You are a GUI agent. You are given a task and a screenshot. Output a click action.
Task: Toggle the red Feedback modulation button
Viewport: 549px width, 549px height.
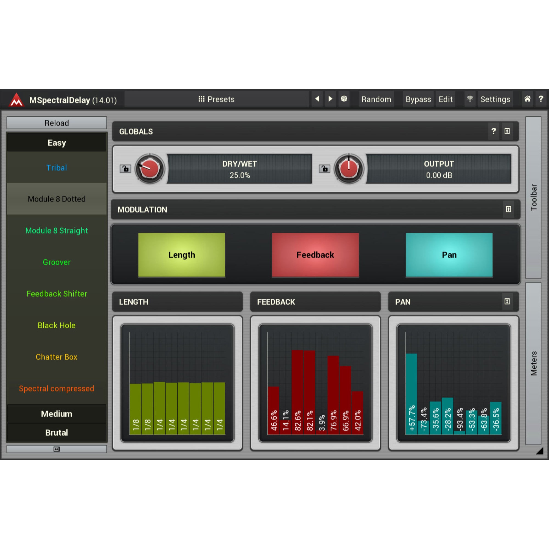tap(315, 255)
